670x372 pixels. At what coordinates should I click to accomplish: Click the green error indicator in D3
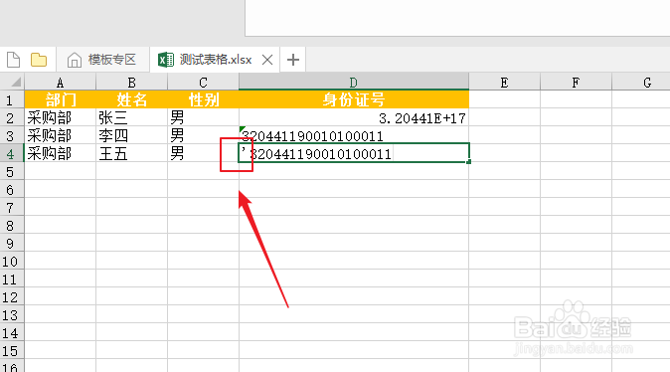click(x=242, y=129)
